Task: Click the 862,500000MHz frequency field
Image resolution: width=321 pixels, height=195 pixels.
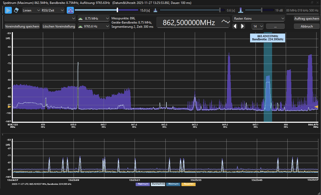Action: pyautogui.click(x=189, y=23)
